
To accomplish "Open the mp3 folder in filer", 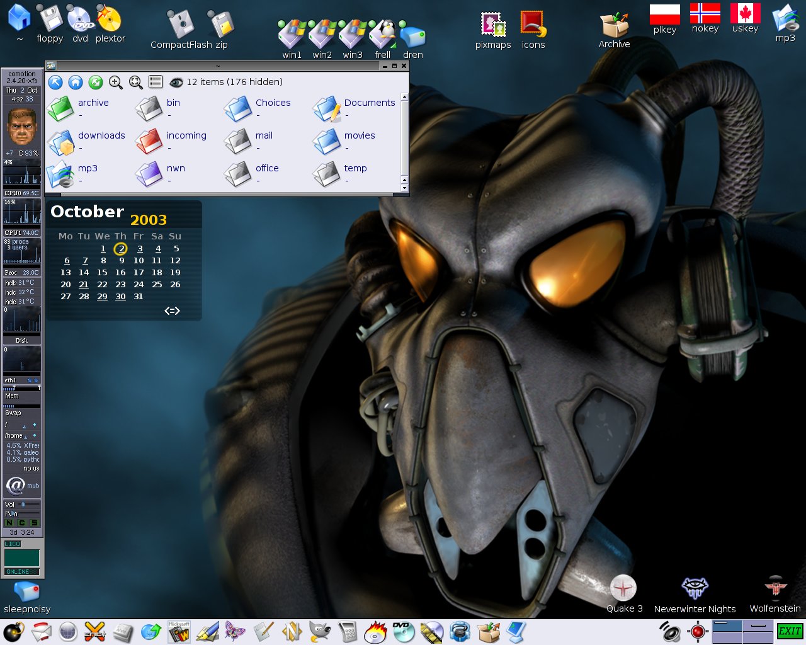I will point(61,174).
